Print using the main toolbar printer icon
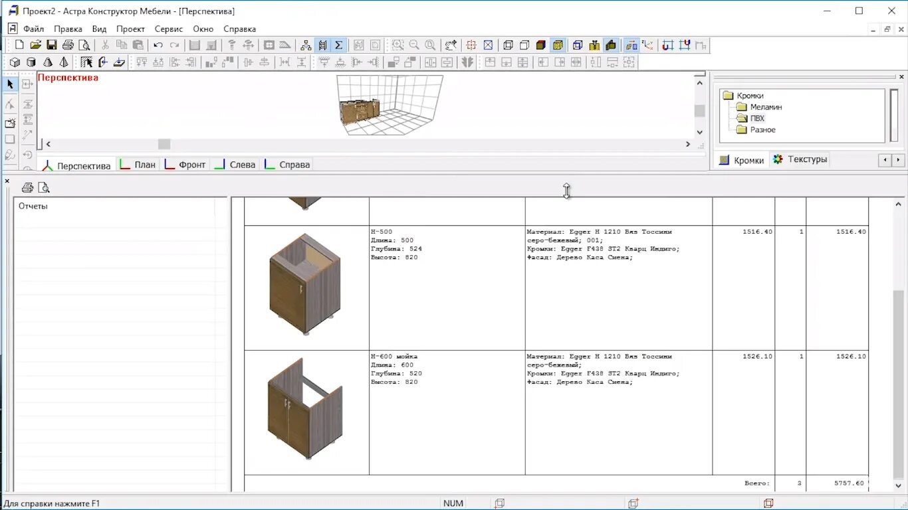Viewport: 908px width, 510px height. [x=68, y=45]
